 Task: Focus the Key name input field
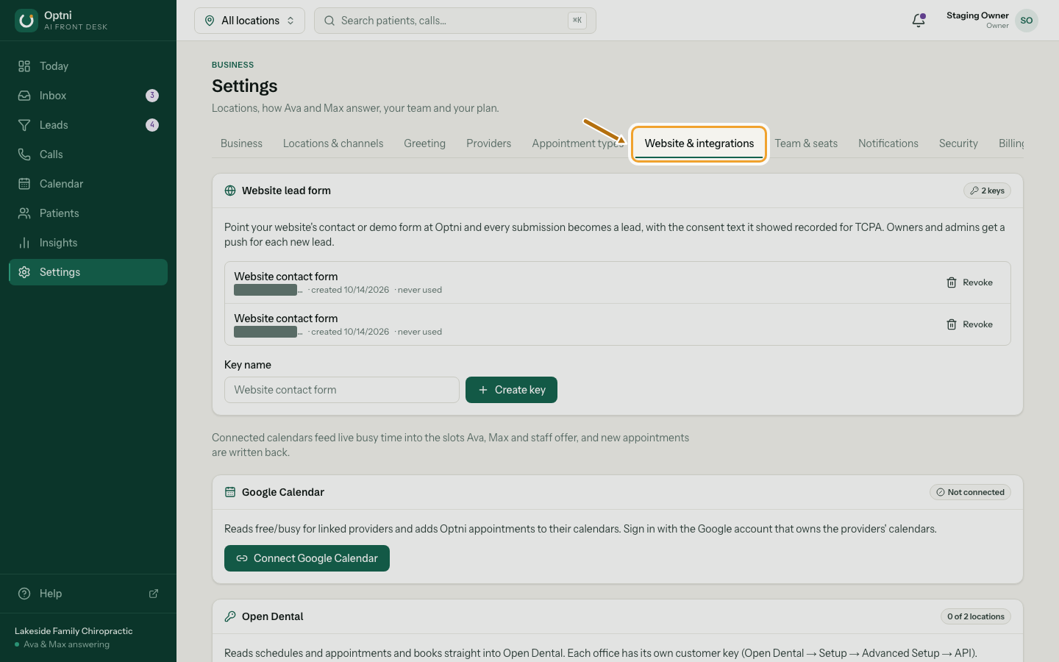click(x=342, y=390)
